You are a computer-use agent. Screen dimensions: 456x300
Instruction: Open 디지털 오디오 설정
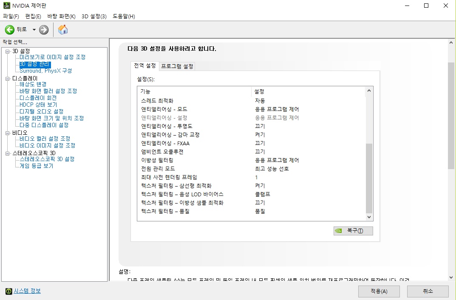(41, 111)
